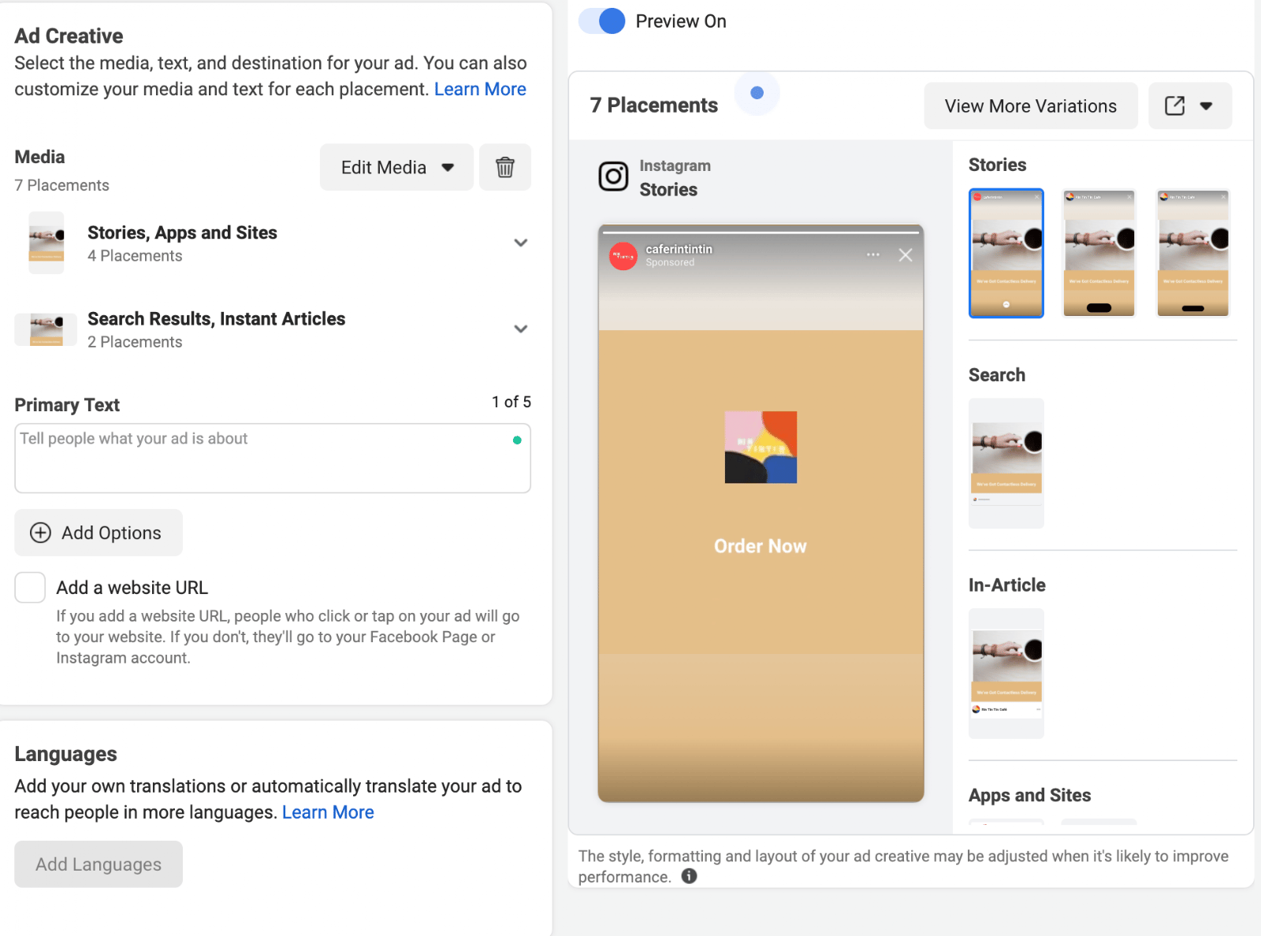
Task: Open the three-dot menu in story preview
Action: [x=873, y=254]
